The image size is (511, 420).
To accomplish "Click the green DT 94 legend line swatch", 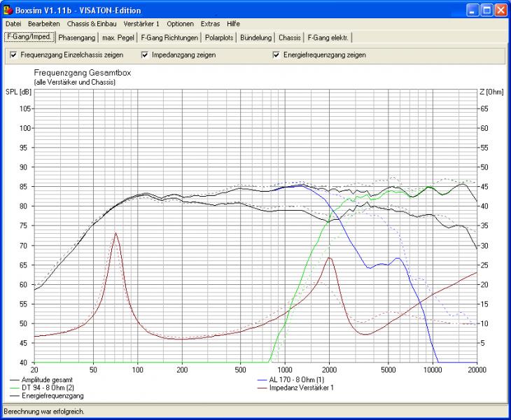I will pos(15,388).
